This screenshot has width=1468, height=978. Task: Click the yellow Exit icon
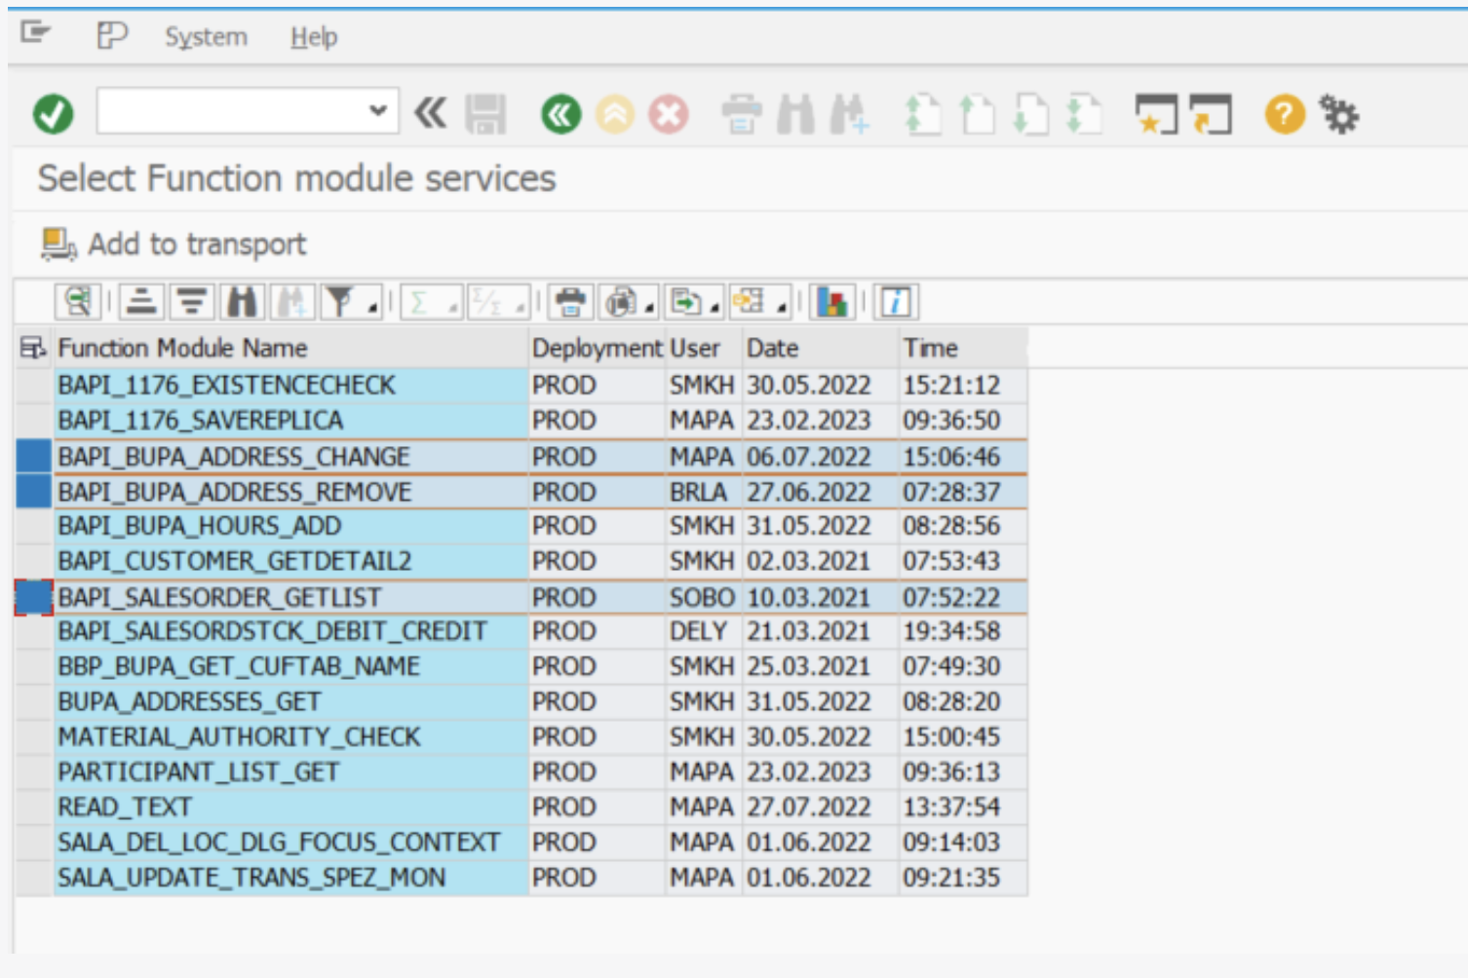(x=615, y=114)
